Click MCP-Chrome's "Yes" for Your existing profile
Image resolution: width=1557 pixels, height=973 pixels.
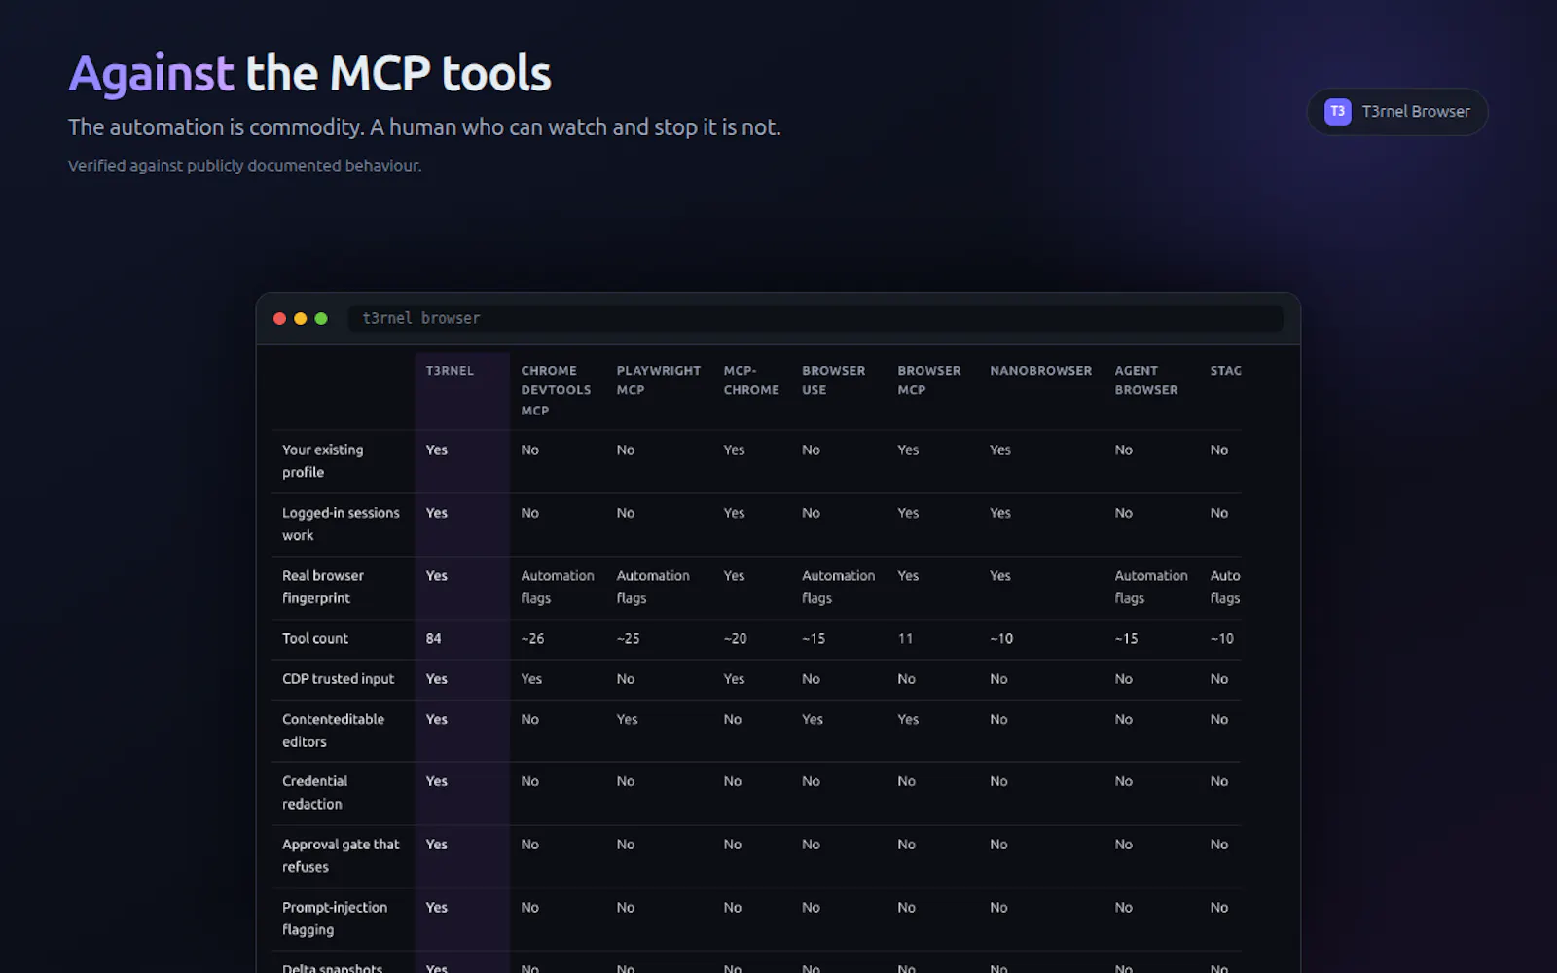click(734, 450)
